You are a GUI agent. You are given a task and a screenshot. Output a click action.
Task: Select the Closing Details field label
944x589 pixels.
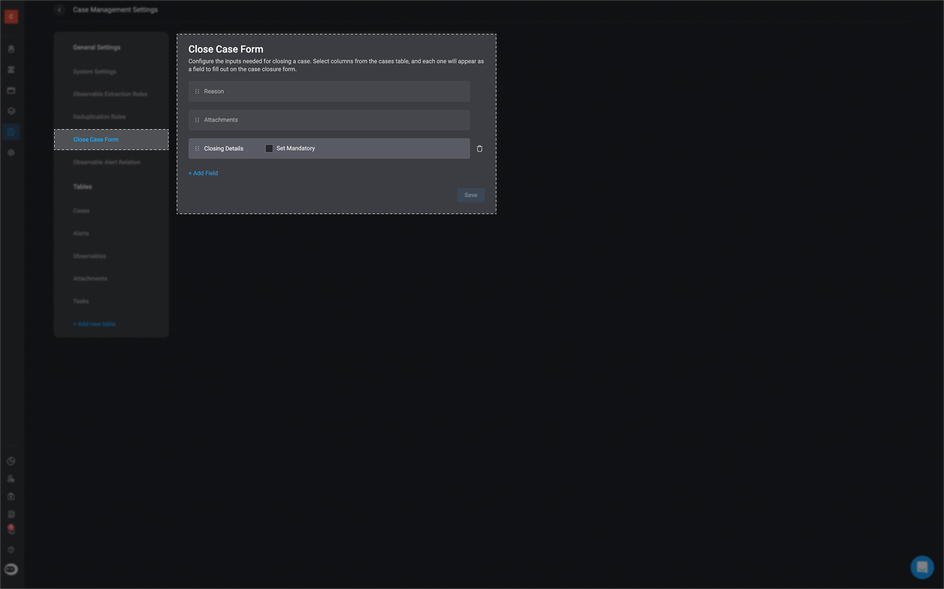click(x=223, y=148)
